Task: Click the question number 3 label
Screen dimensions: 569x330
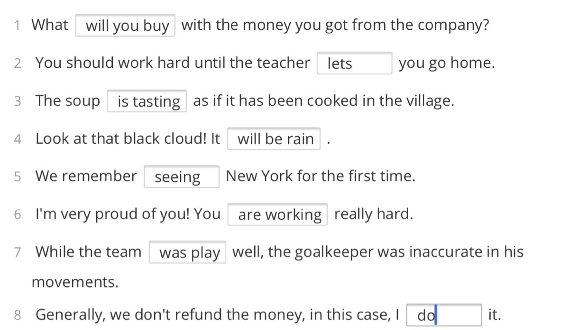Action: (18, 101)
